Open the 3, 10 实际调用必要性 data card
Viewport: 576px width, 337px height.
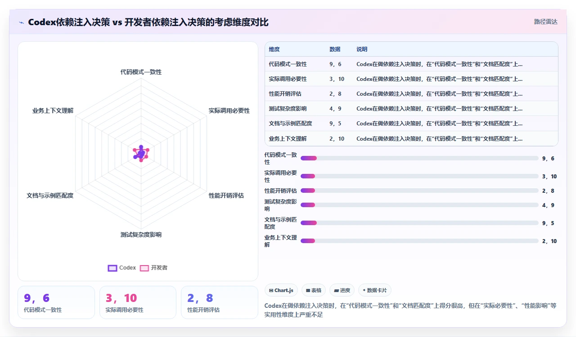click(x=138, y=302)
